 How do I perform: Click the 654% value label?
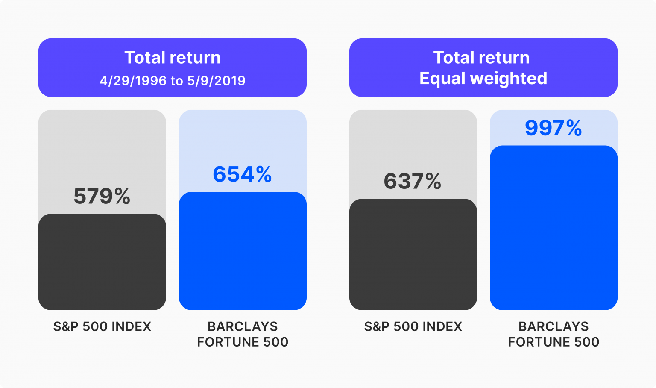click(242, 174)
